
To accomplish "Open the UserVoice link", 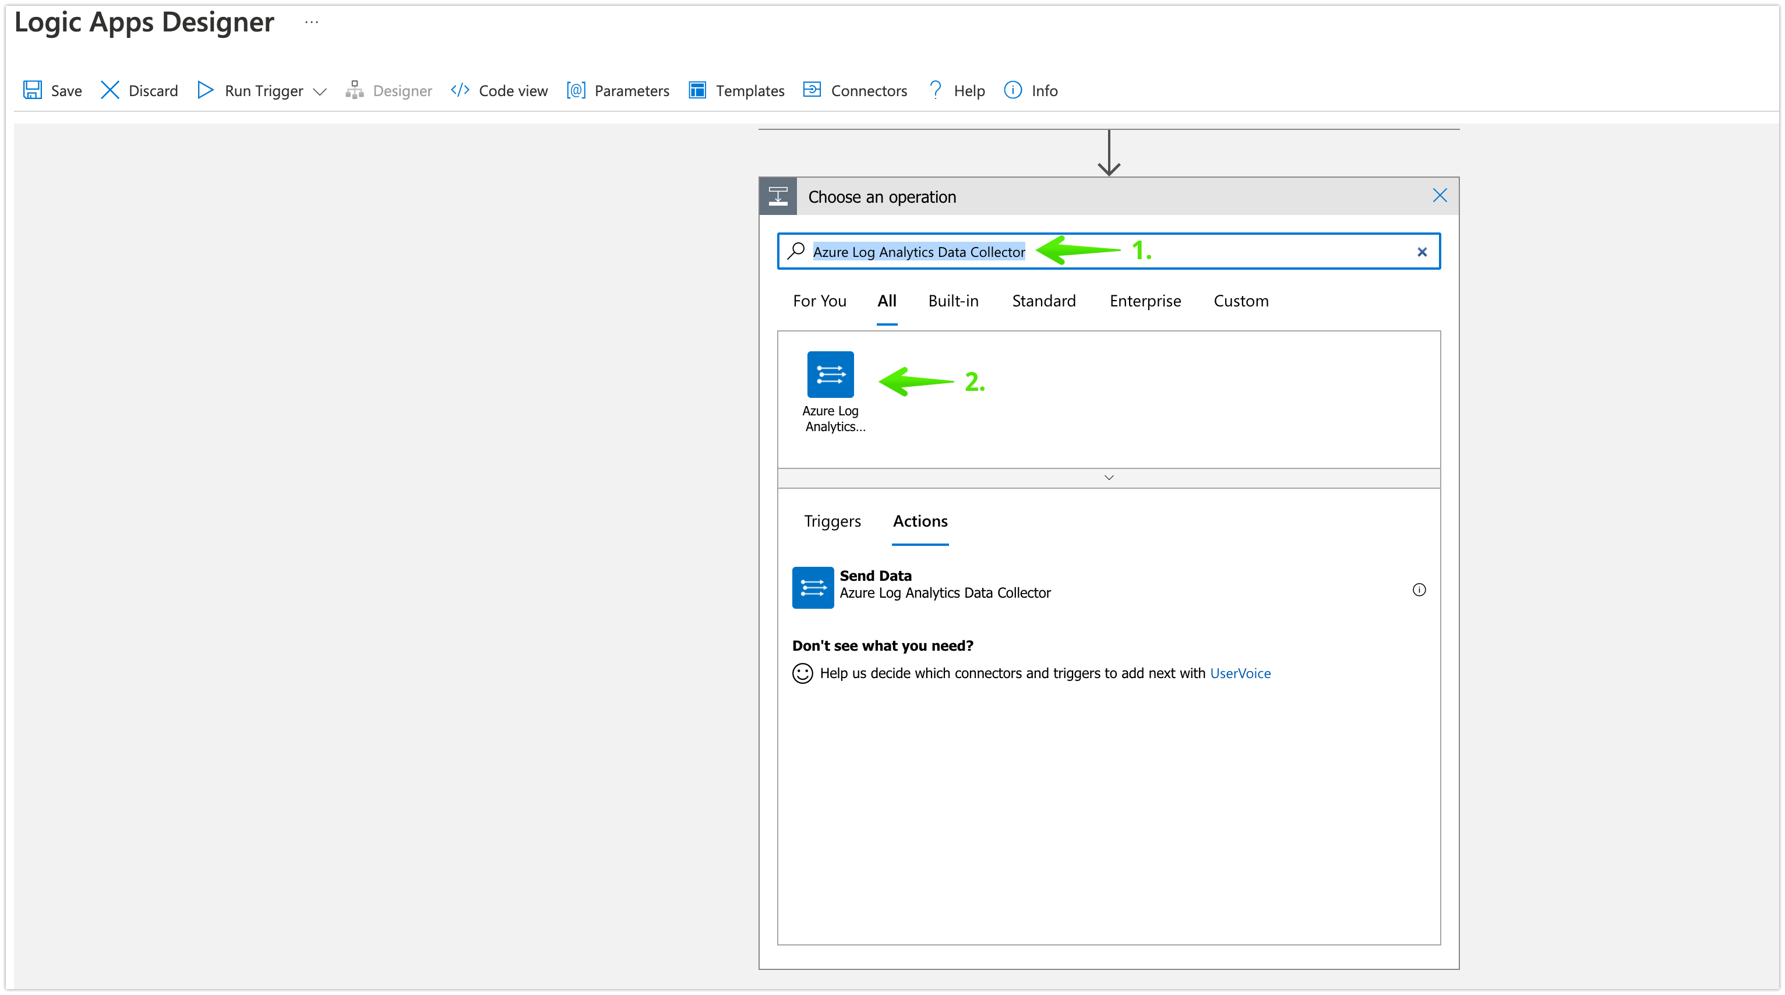I will pos(1240,673).
